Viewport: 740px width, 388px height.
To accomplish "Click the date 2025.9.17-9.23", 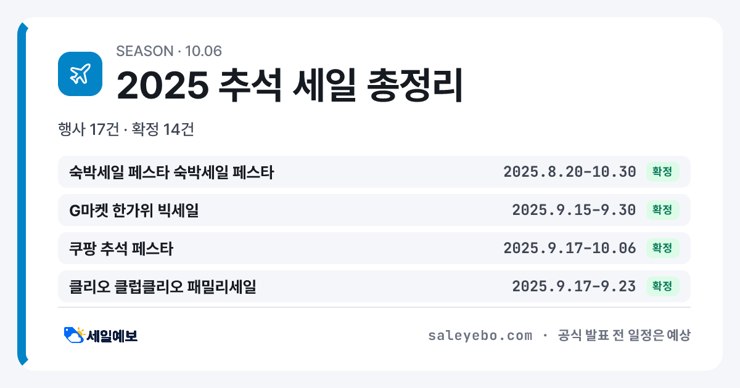I will 574,286.
